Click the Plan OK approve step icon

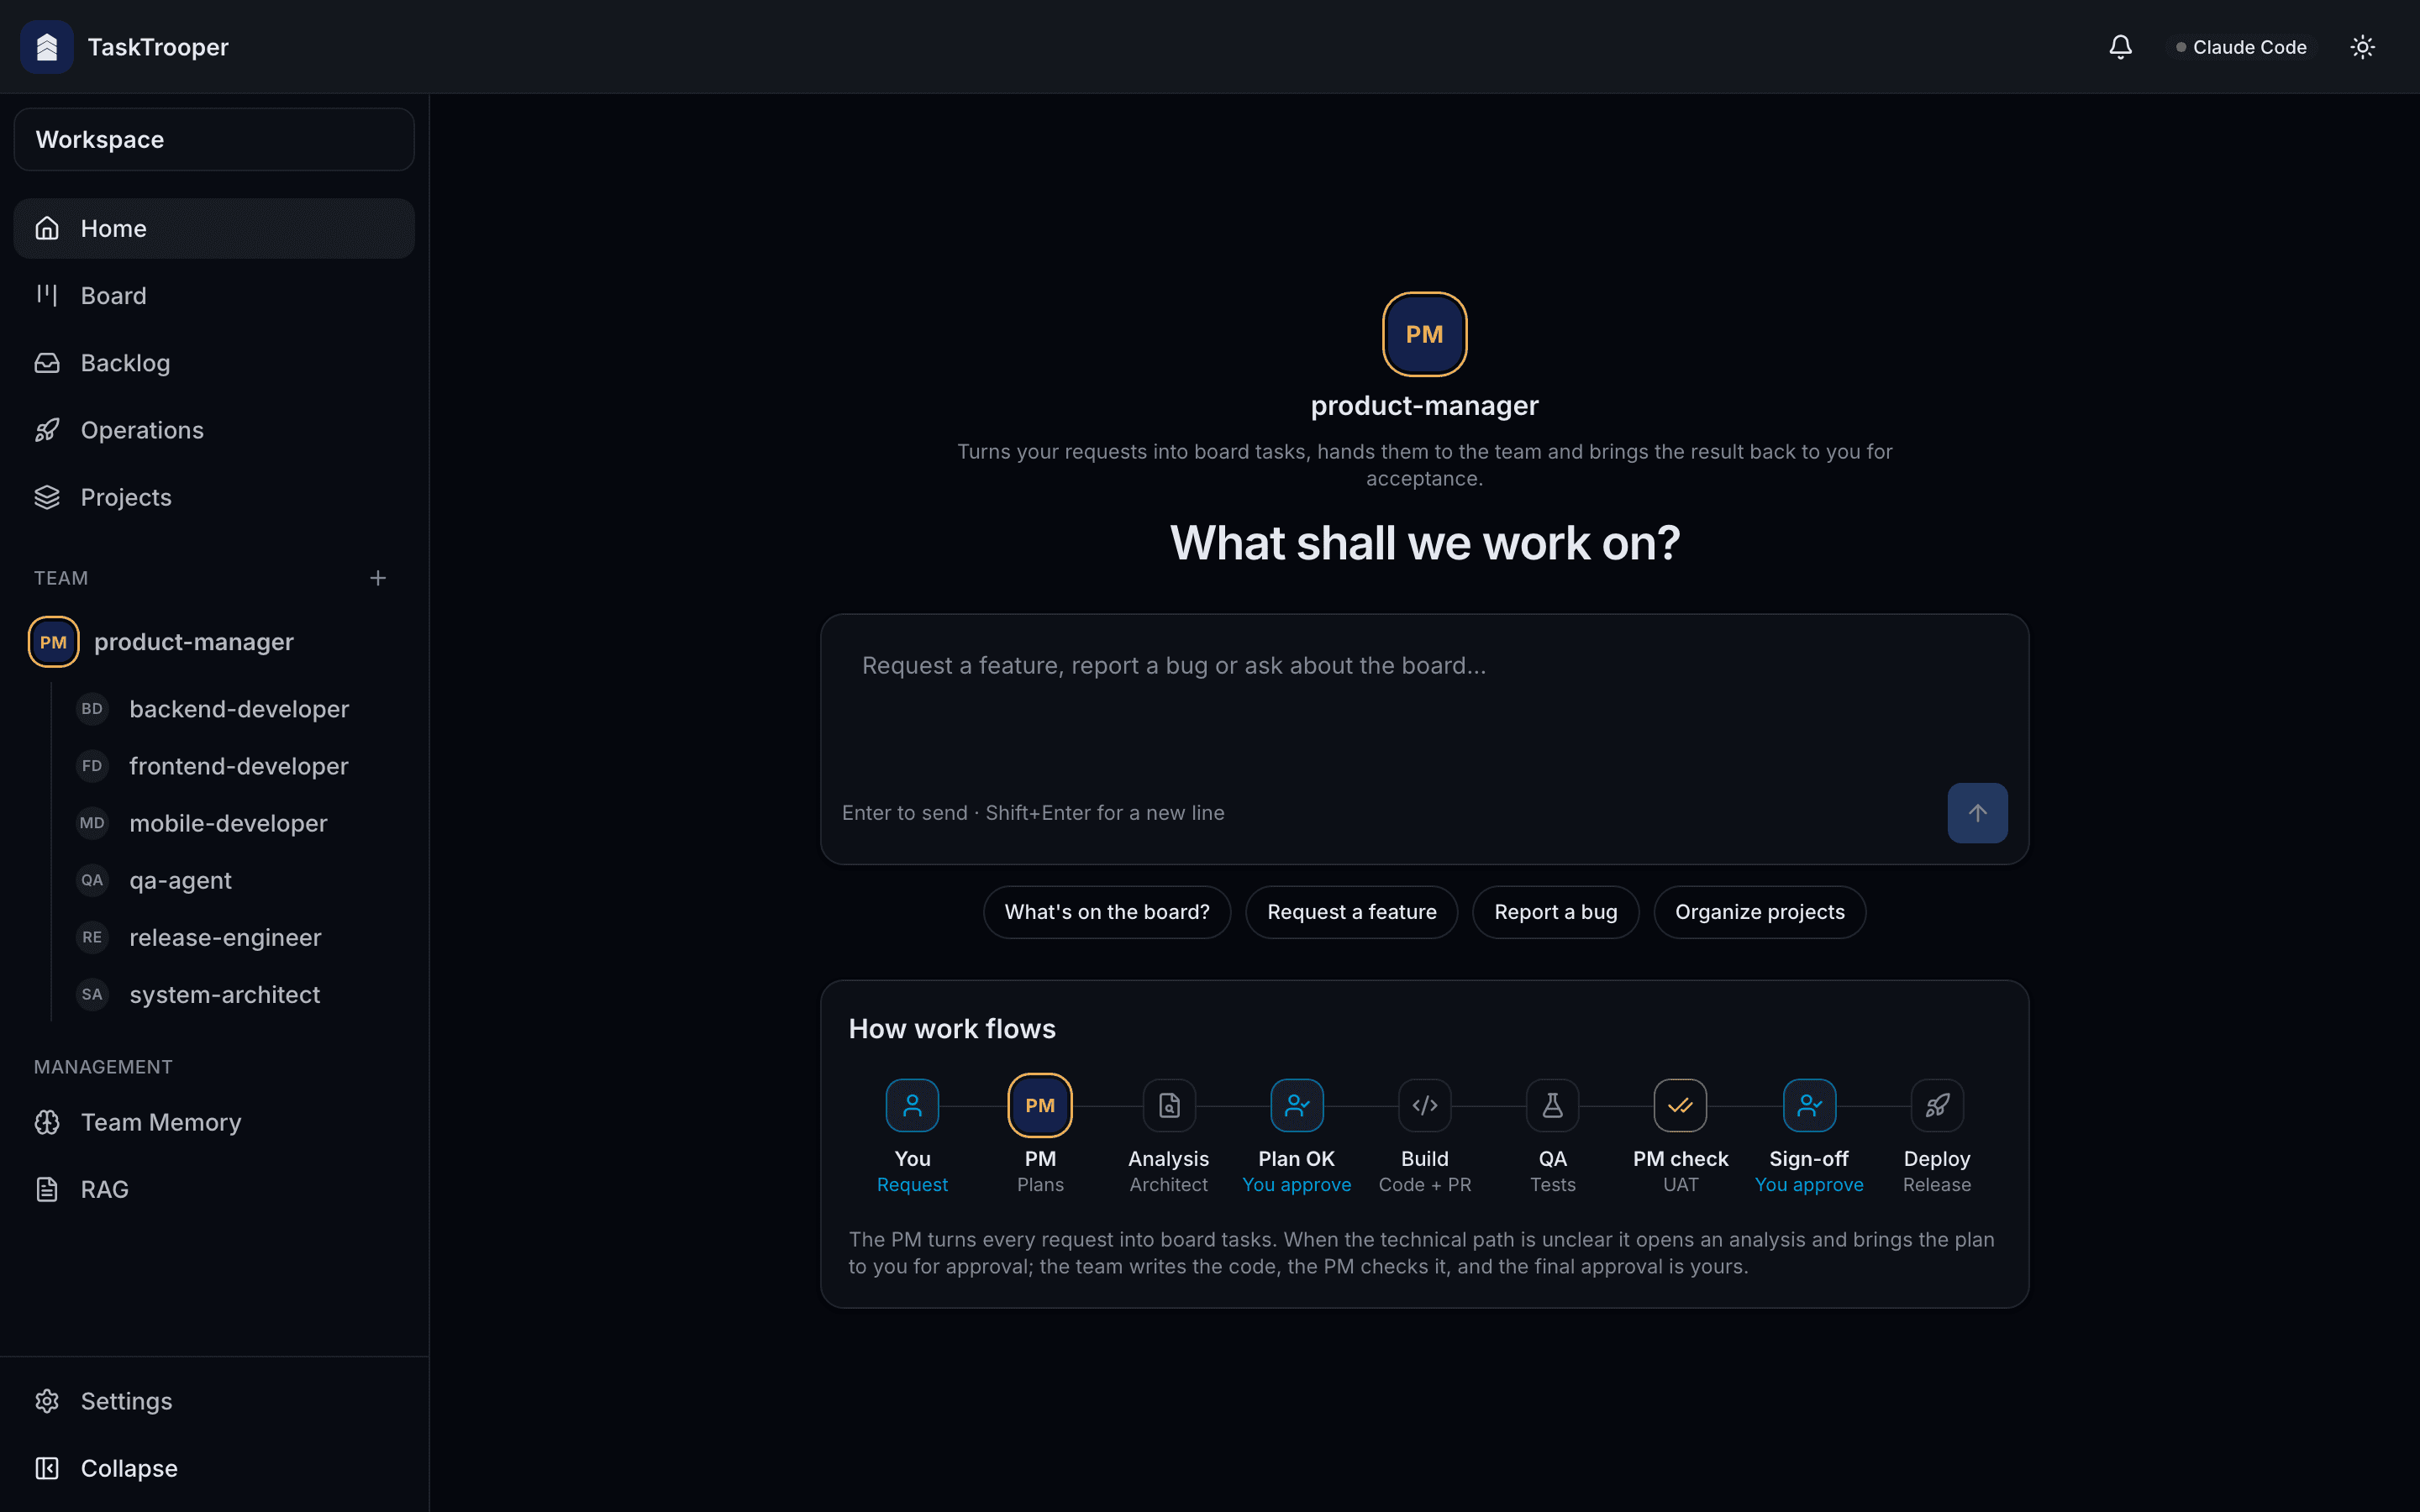pos(1297,1105)
